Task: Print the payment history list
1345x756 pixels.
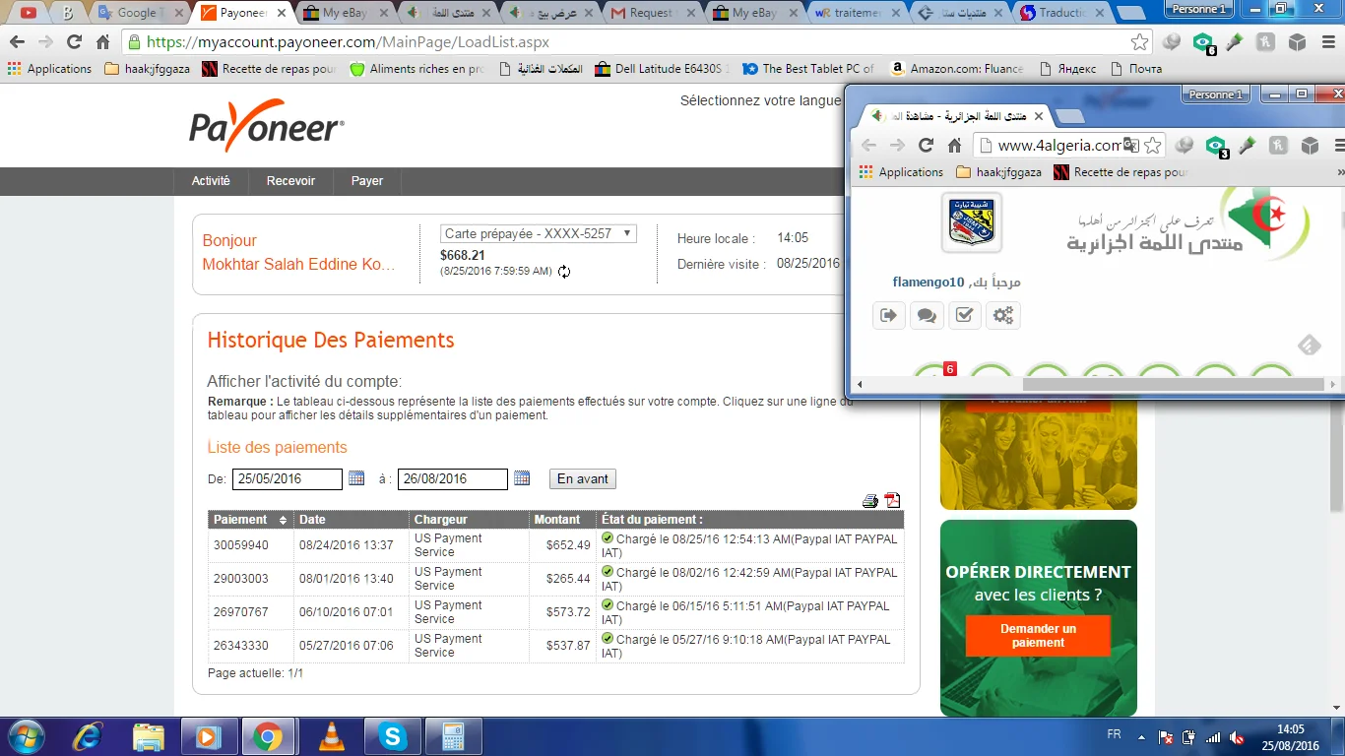Action: click(870, 501)
